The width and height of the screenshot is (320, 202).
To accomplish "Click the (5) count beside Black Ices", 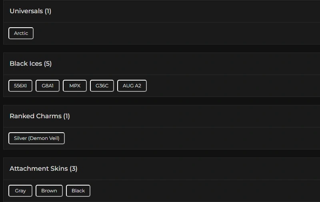I will click(48, 64).
